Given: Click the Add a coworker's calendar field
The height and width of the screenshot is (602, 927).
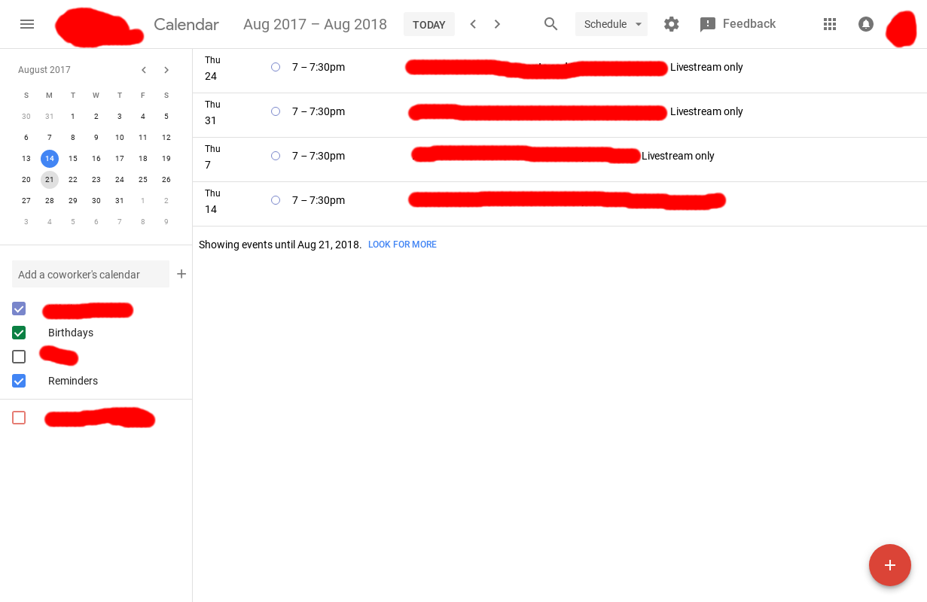Looking at the screenshot, I should pos(90,274).
